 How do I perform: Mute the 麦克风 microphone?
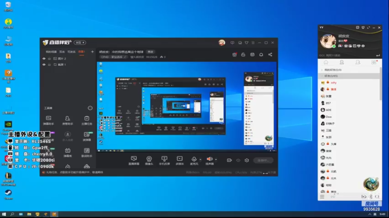click(194, 160)
